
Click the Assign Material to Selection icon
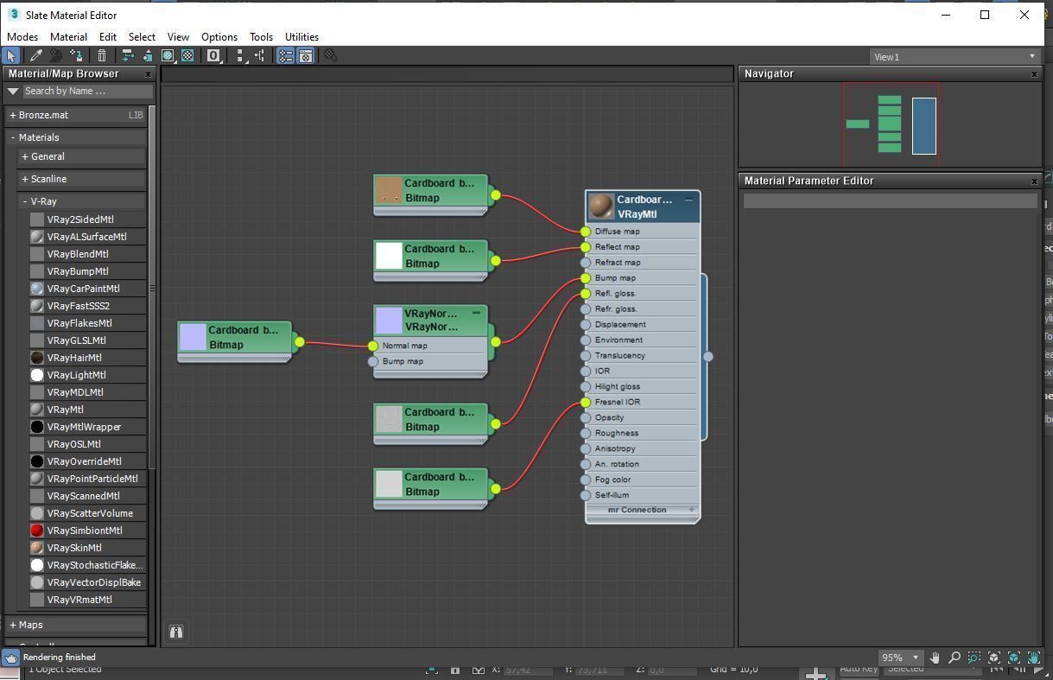coord(77,56)
